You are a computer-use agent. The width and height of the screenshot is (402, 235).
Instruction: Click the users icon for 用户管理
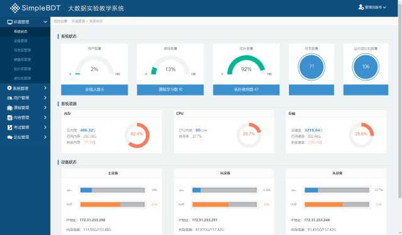10,98
